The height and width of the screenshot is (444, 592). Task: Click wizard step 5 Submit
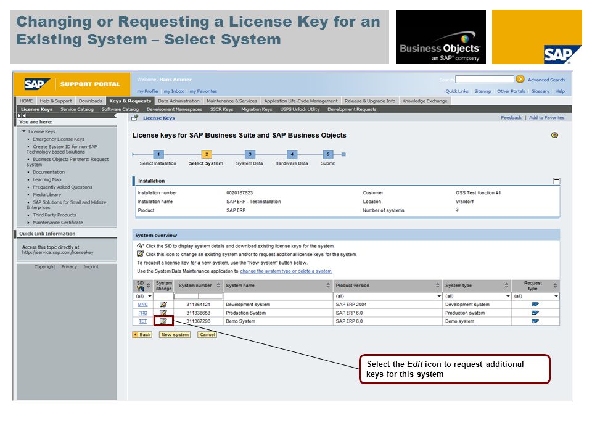coord(327,154)
